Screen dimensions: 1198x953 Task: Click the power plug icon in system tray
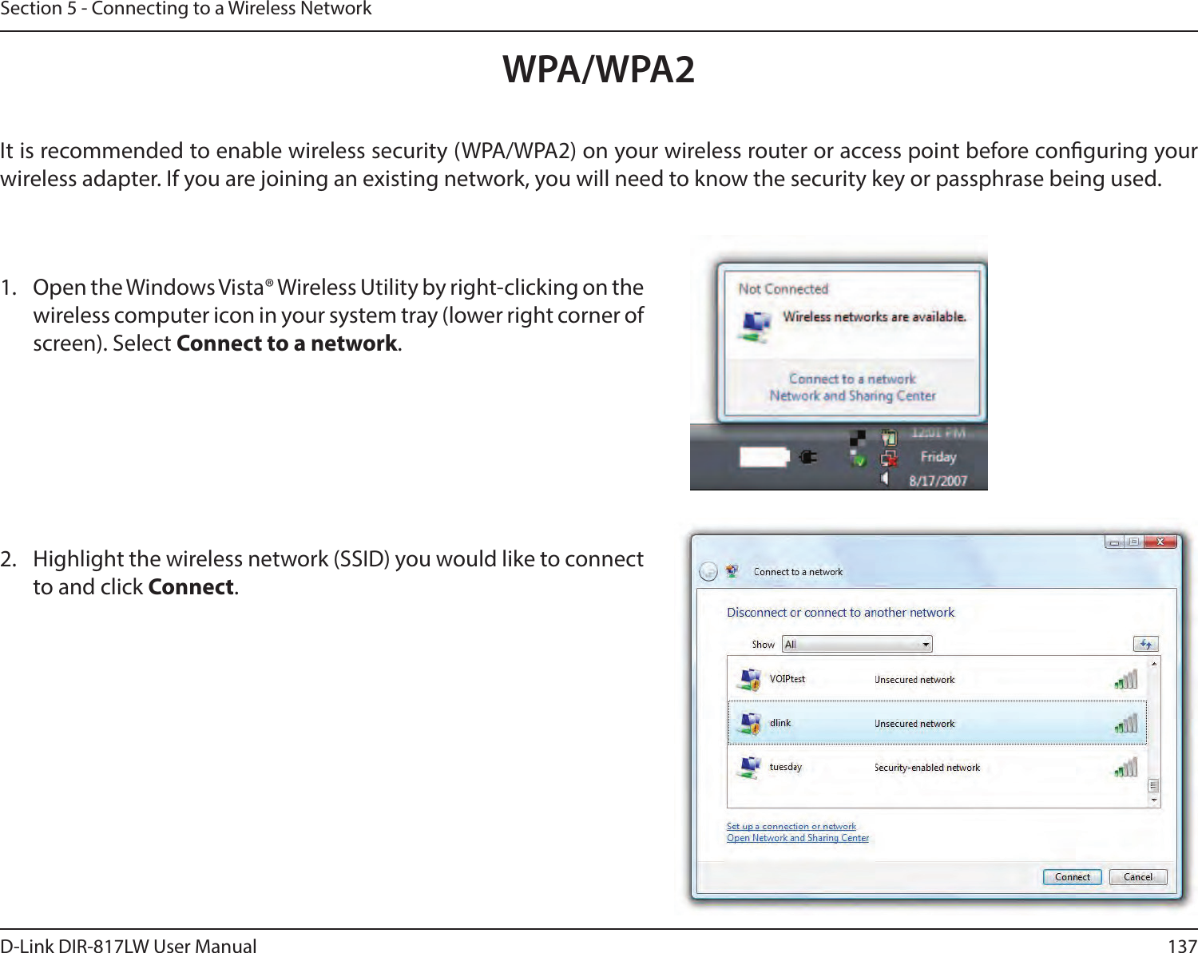point(808,457)
